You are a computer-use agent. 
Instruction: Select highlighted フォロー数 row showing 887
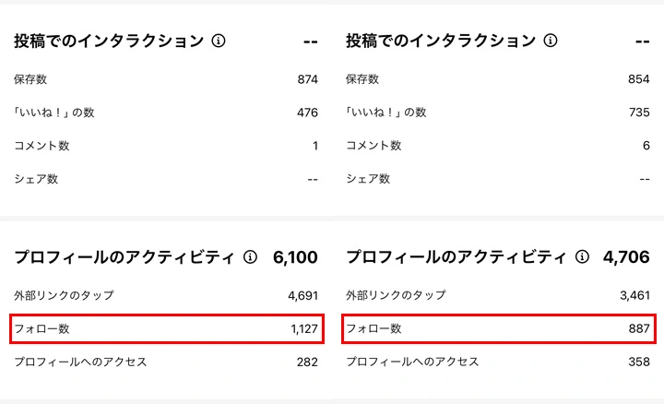(499, 328)
